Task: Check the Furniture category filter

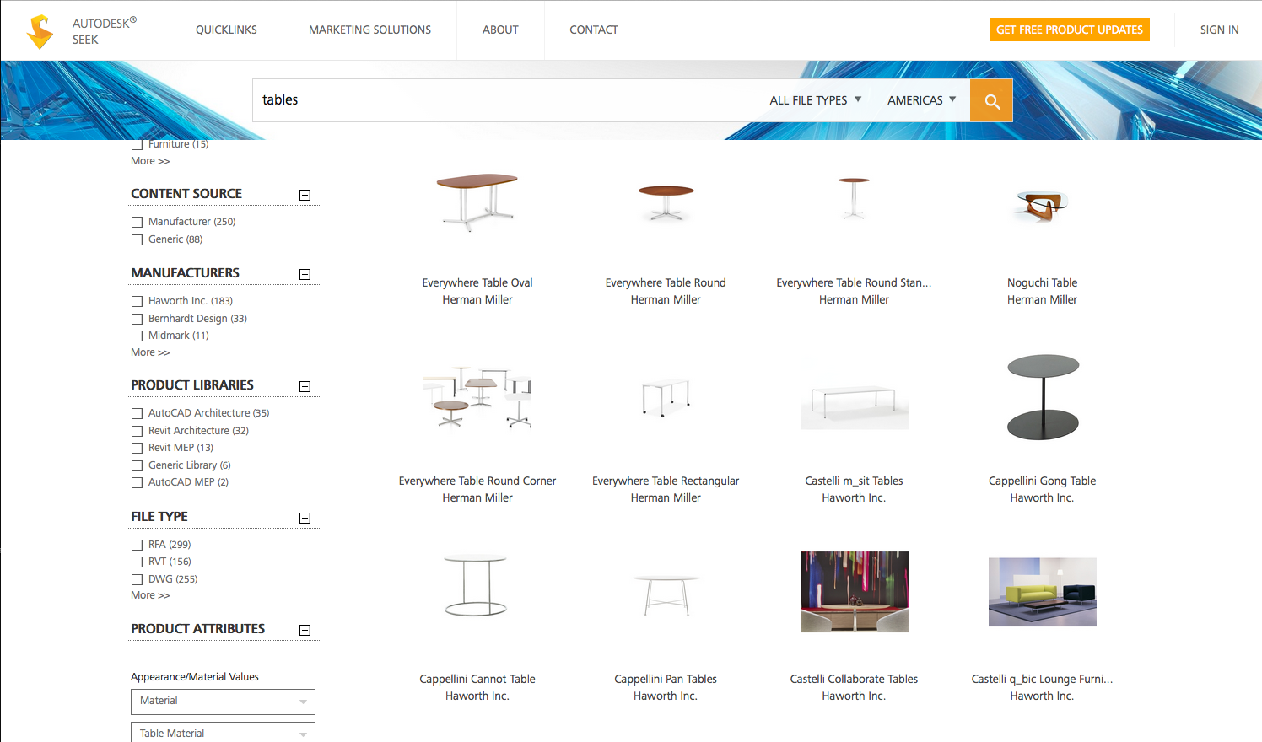Action: tap(138, 144)
